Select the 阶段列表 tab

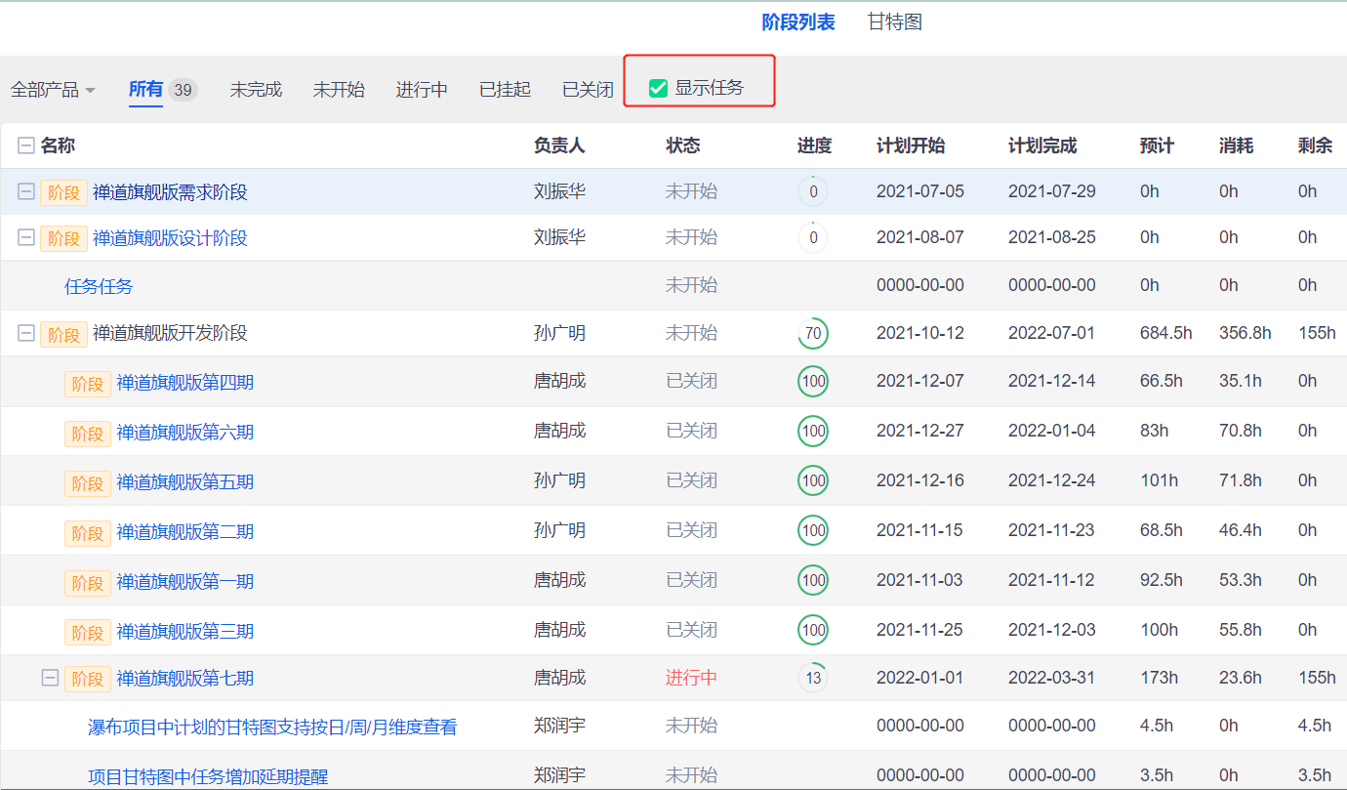click(x=797, y=22)
